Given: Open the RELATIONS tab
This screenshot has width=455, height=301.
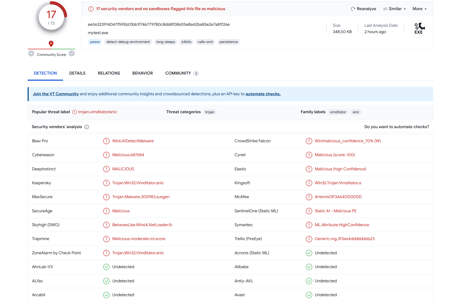Looking at the screenshot, I should tap(109, 73).
